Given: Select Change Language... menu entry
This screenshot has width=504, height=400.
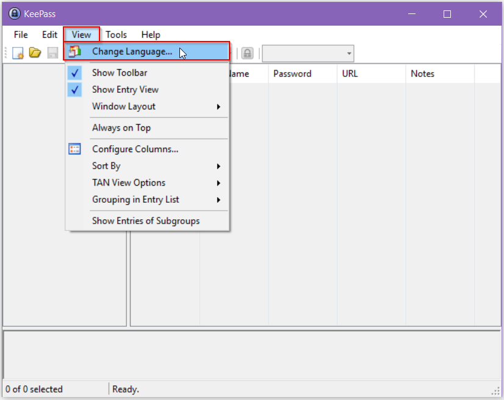Looking at the screenshot, I should point(147,51).
